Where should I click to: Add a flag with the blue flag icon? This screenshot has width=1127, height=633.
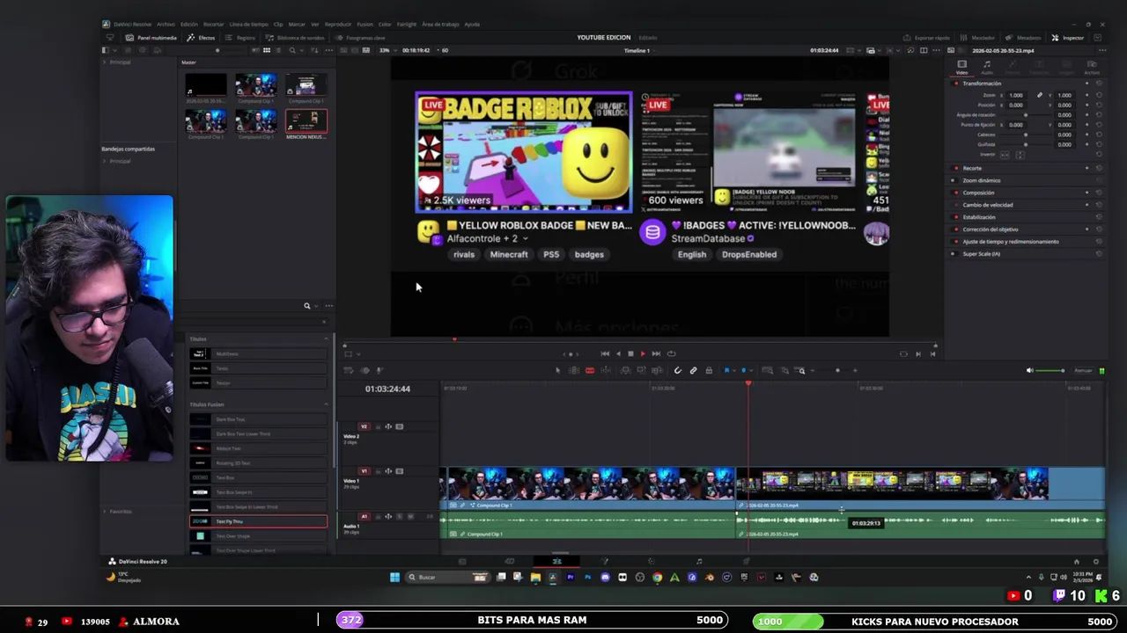click(x=727, y=370)
